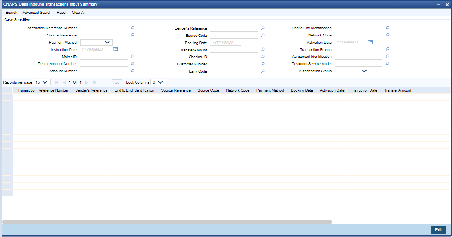Click the Booking Date column header
The image size is (452, 237).
(x=302, y=90)
